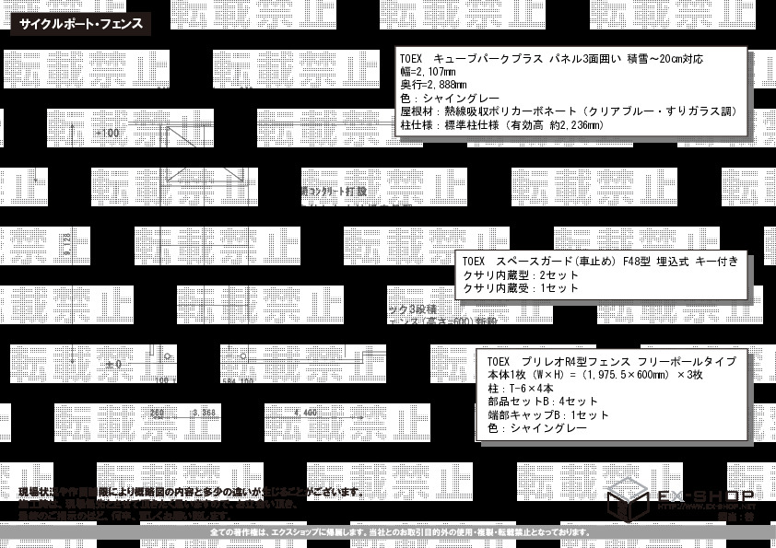
Task: Click the copyright notice bar at bottom
Action: 388,532
